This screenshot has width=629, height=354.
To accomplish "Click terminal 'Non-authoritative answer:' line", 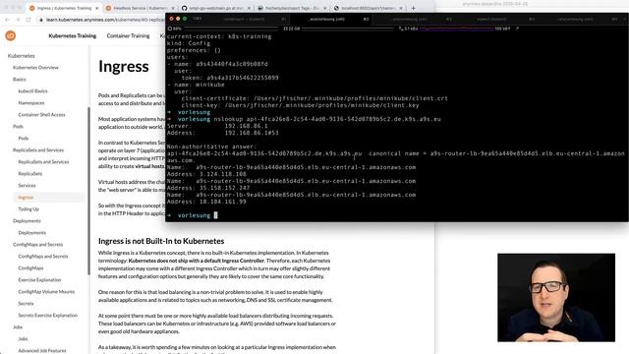I will pyautogui.click(x=211, y=147).
